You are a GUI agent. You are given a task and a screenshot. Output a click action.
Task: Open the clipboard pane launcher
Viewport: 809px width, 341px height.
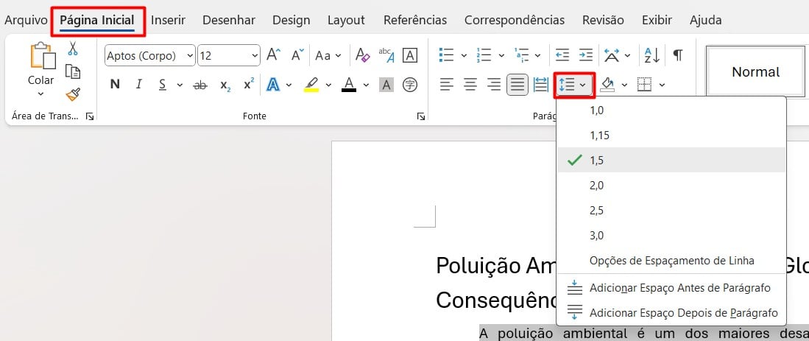[90, 116]
